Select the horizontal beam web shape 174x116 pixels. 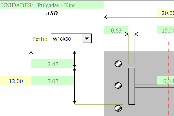[x=154, y=86]
